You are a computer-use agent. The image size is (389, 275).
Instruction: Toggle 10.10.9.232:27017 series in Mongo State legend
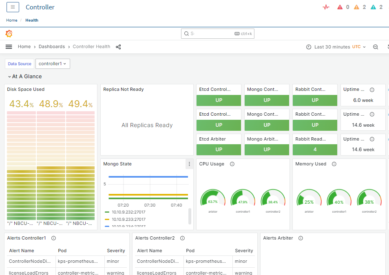128,212
